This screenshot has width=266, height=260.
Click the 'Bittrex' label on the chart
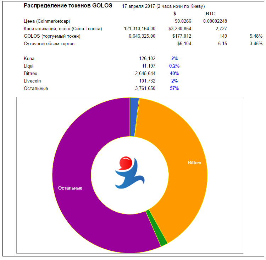pos(194,163)
